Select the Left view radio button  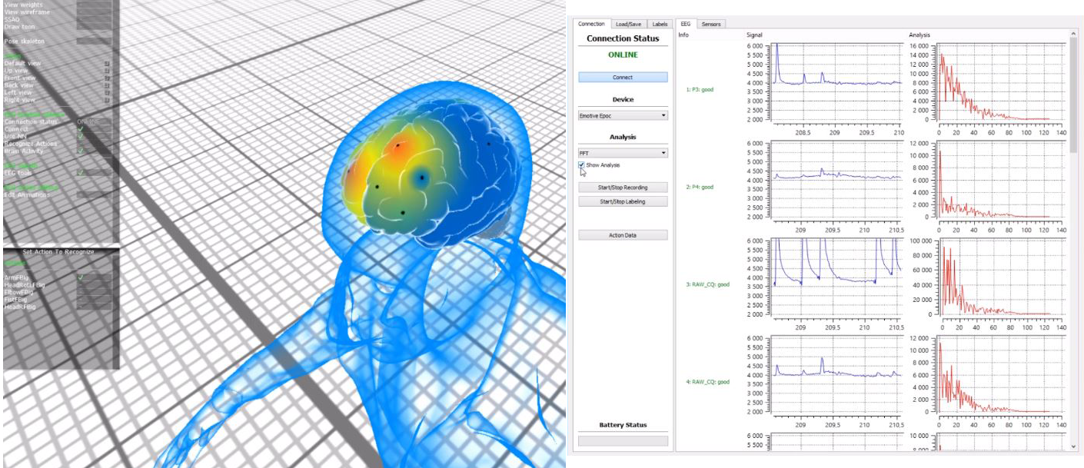[x=107, y=92]
